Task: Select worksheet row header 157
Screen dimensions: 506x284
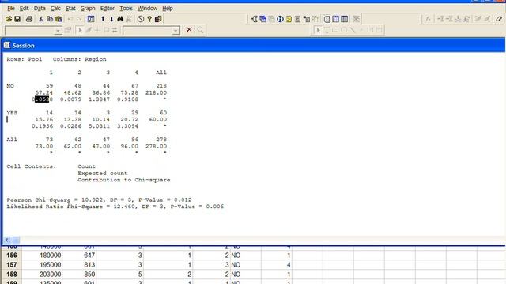Action: 12,265
